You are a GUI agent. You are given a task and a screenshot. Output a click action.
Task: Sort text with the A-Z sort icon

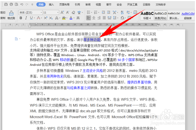(122, 12)
